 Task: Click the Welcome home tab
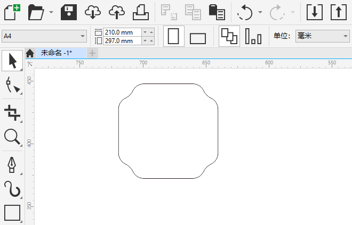[30, 53]
